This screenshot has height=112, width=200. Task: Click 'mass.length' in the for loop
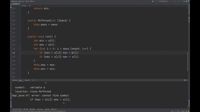(x=71, y=49)
